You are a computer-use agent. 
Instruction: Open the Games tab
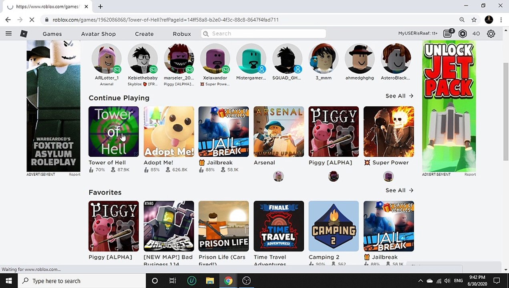[x=52, y=34]
